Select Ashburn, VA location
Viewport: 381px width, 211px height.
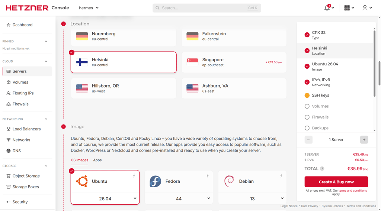(x=234, y=88)
